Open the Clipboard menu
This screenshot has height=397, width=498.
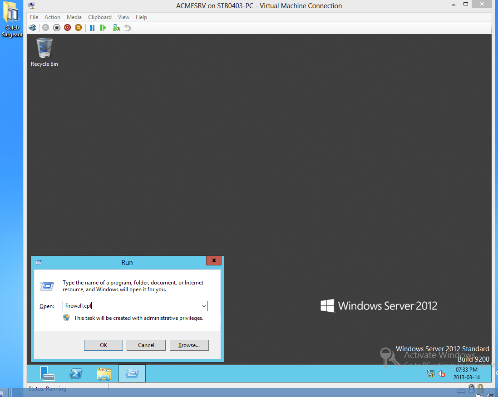(100, 17)
